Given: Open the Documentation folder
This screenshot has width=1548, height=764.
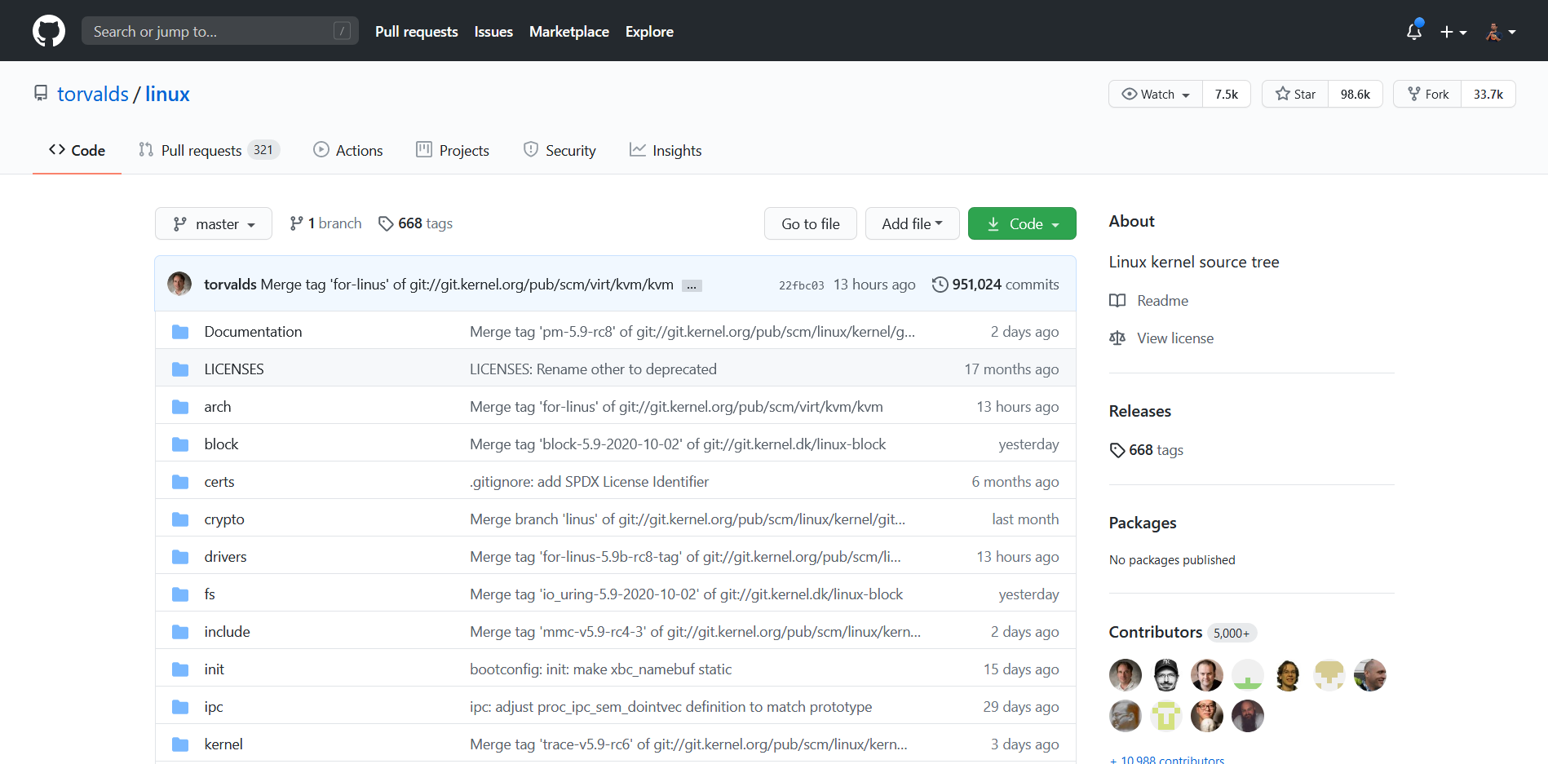Looking at the screenshot, I should coord(253,332).
